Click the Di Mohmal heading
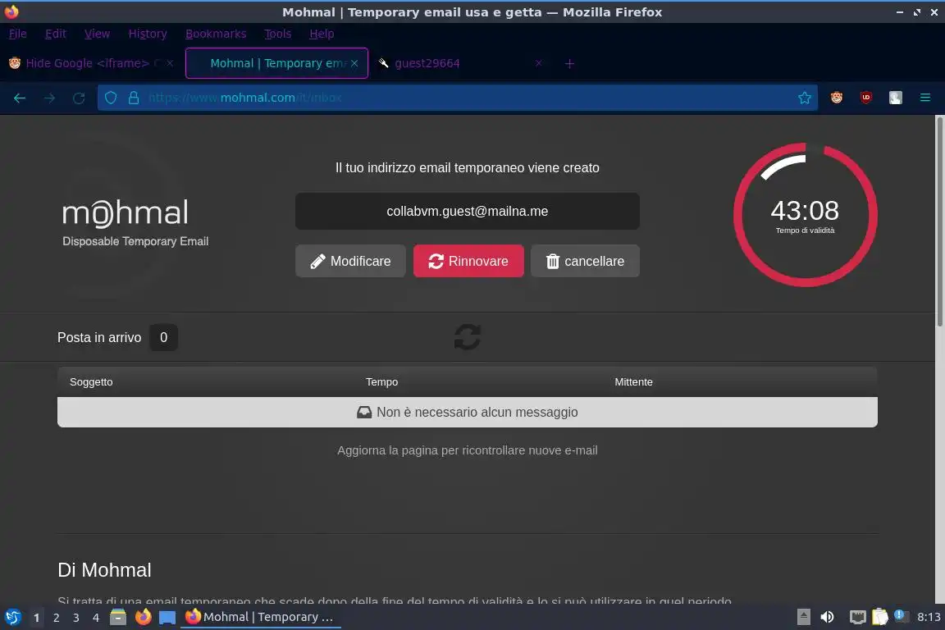This screenshot has height=630, width=945. pyautogui.click(x=104, y=570)
